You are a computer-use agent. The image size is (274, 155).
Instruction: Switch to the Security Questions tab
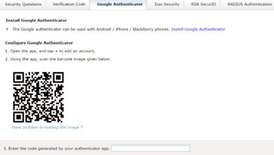pos(23,4)
